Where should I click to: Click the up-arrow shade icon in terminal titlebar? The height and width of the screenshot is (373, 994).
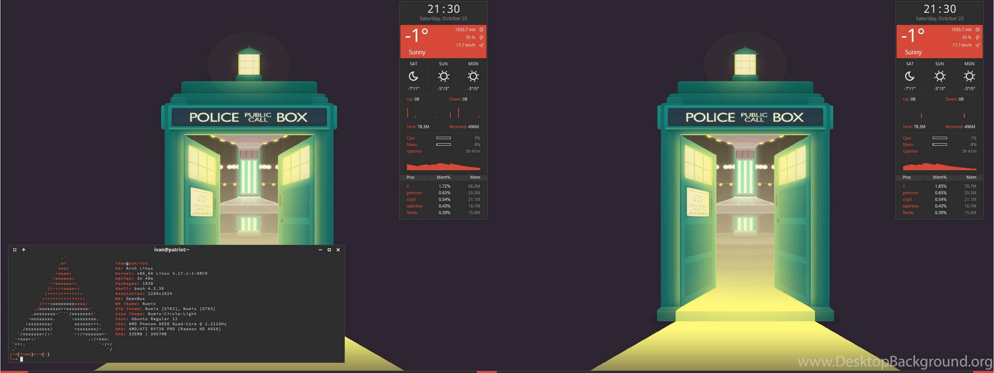pyautogui.click(x=24, y=250)
